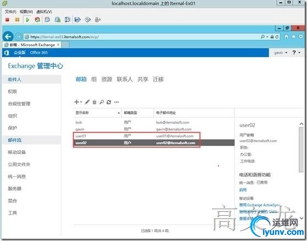Switch to the 联系人 contacts tab
The image size is (307, 241).
124,79
